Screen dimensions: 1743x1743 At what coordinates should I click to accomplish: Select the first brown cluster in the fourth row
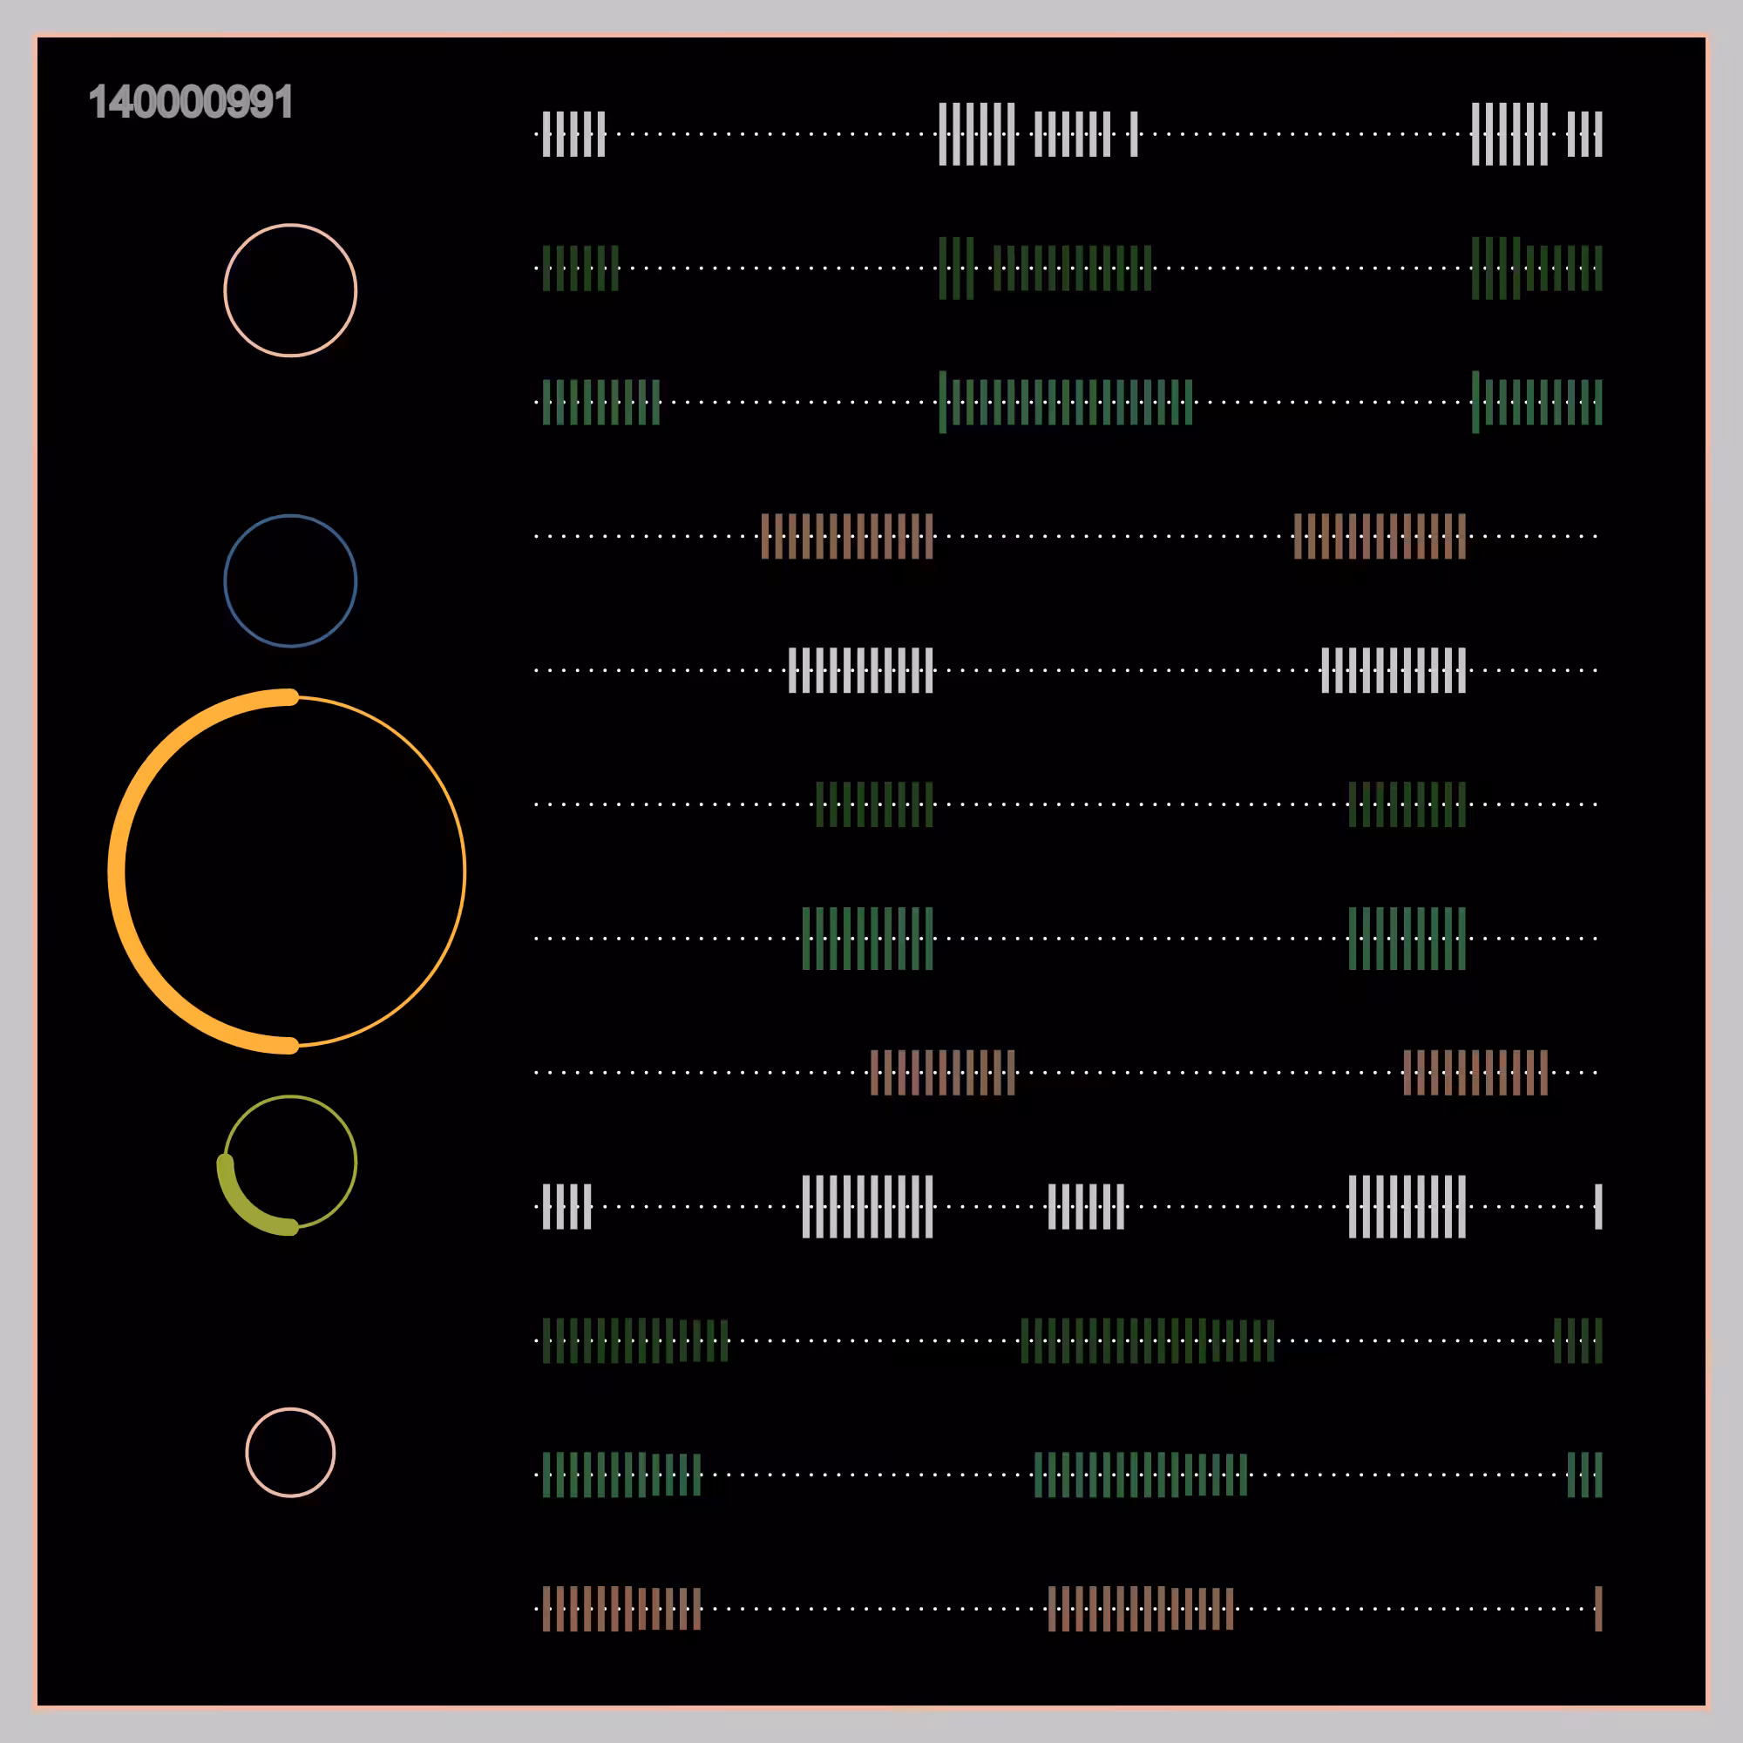point(847,536)
